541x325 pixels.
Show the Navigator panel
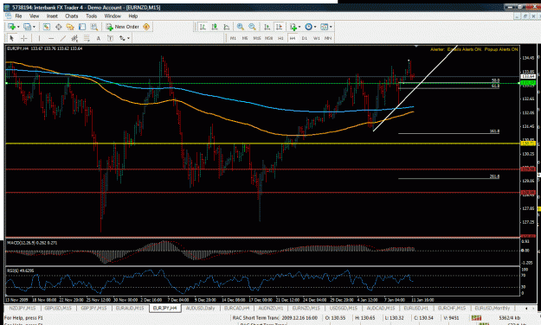tap(70, 27)
